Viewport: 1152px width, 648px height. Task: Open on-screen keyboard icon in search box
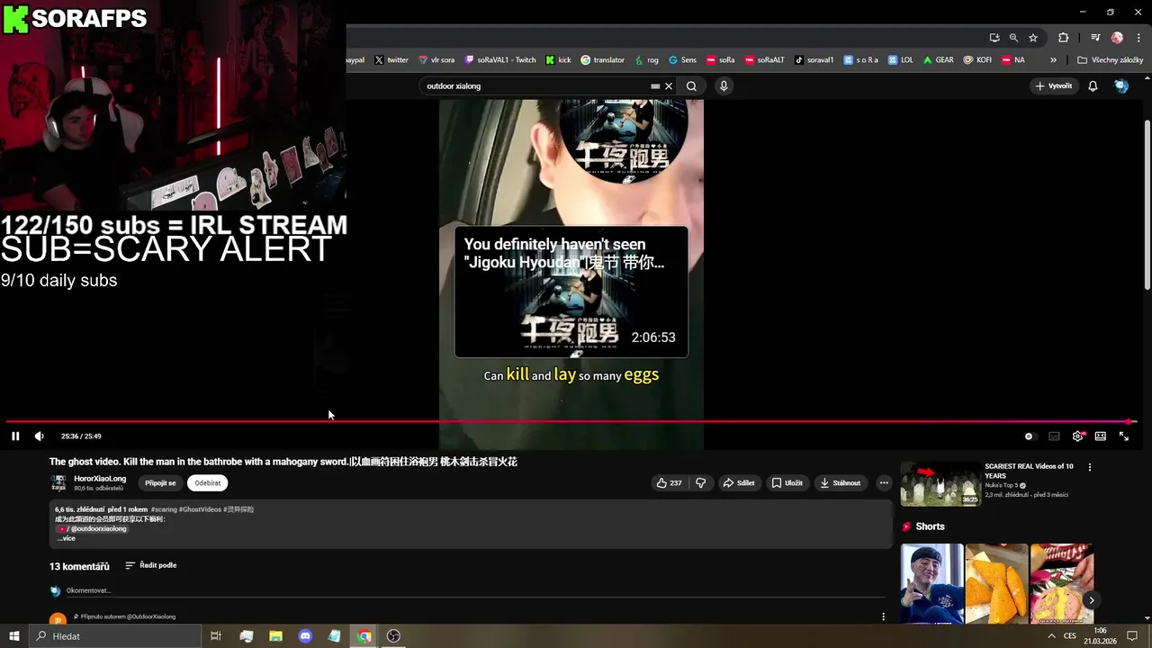click(655, 86)
